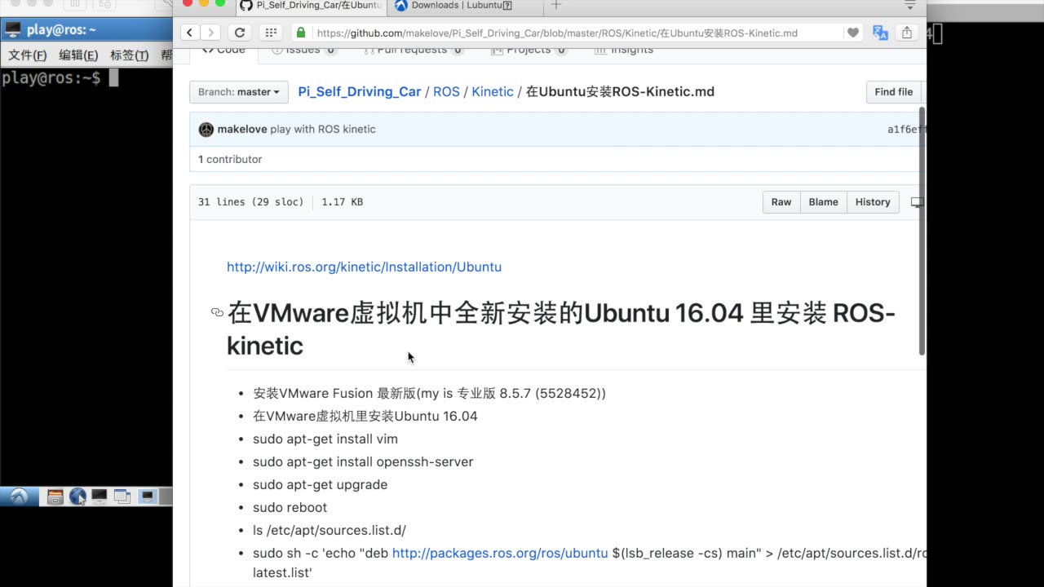Open makelove author profile link
Image resolution: width=1044 pixels, height=587 pixels.
[x=242, y=129]
